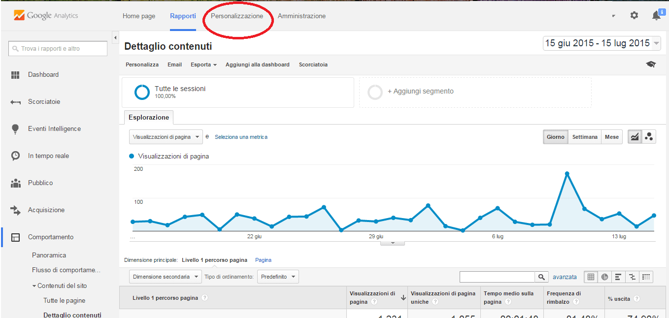Open the notifications bell icon
Screen dimensions: 669x318
656,16
